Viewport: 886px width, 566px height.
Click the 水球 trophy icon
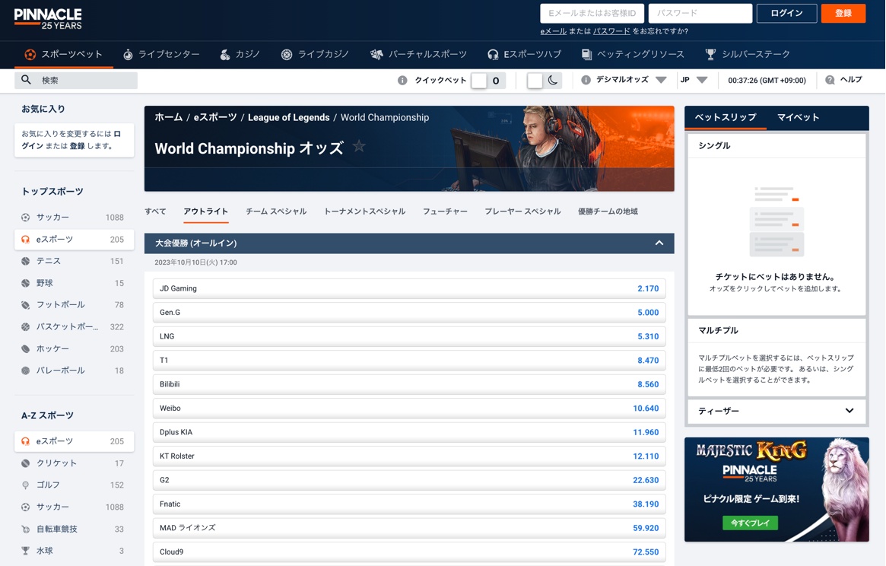(25, 551)
